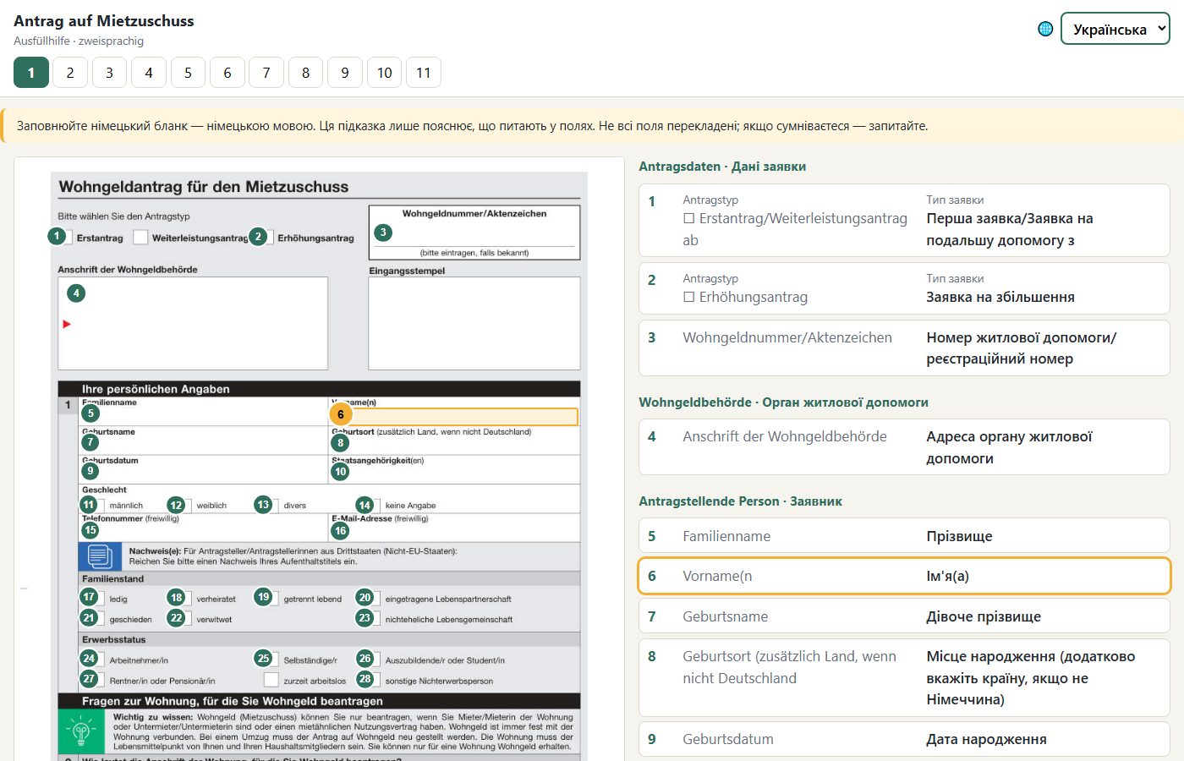The height and width of the screenshot is (761, 1184).
Task: Click marker 24 beside Arbeitnehmer/in
Action: [89, 658]
